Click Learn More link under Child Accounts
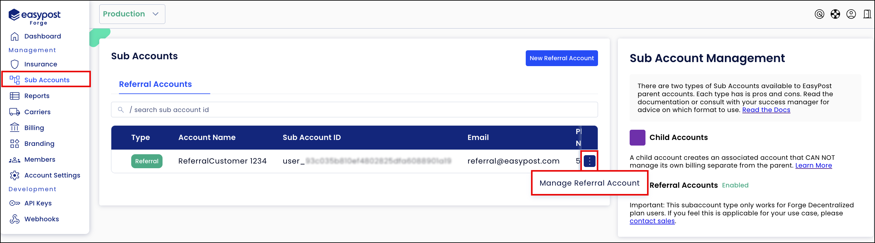This screenshot has height=243, width=875. pos(814,165)
